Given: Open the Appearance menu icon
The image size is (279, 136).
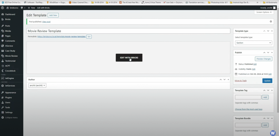Looking at the screenshot, I should coord(2,93).
